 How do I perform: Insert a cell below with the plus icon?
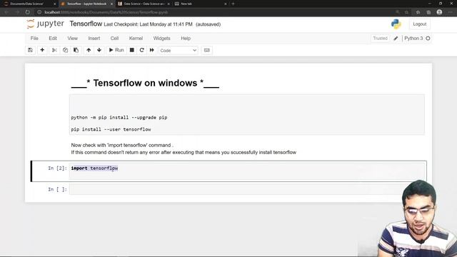[42, 50]
